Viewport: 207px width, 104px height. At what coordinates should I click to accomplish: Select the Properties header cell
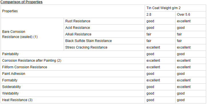coord(73,11)
